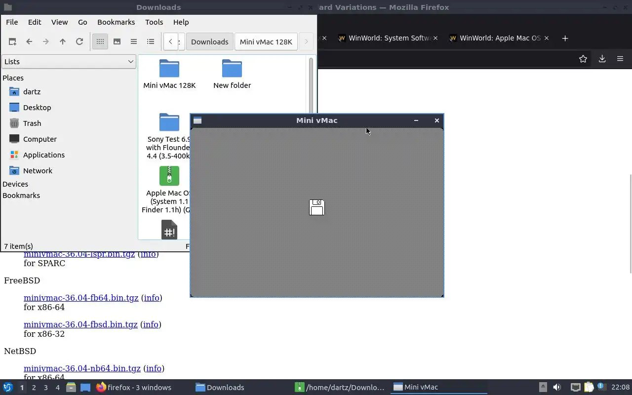The width and height of the screenshot is (632, 395).
Task: Switch to thumbnail view in the file manager
Action: click(117, 41)
